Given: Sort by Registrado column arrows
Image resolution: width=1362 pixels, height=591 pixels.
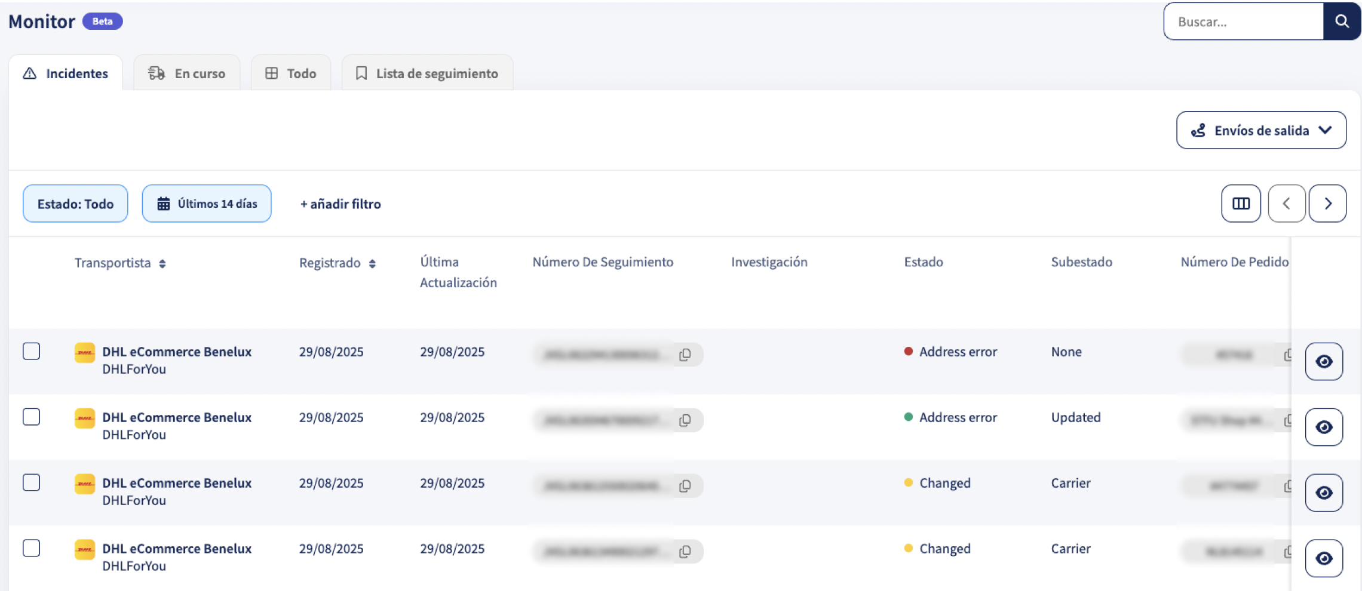Looking at the screenshot, I should click(x=372, y=264).
